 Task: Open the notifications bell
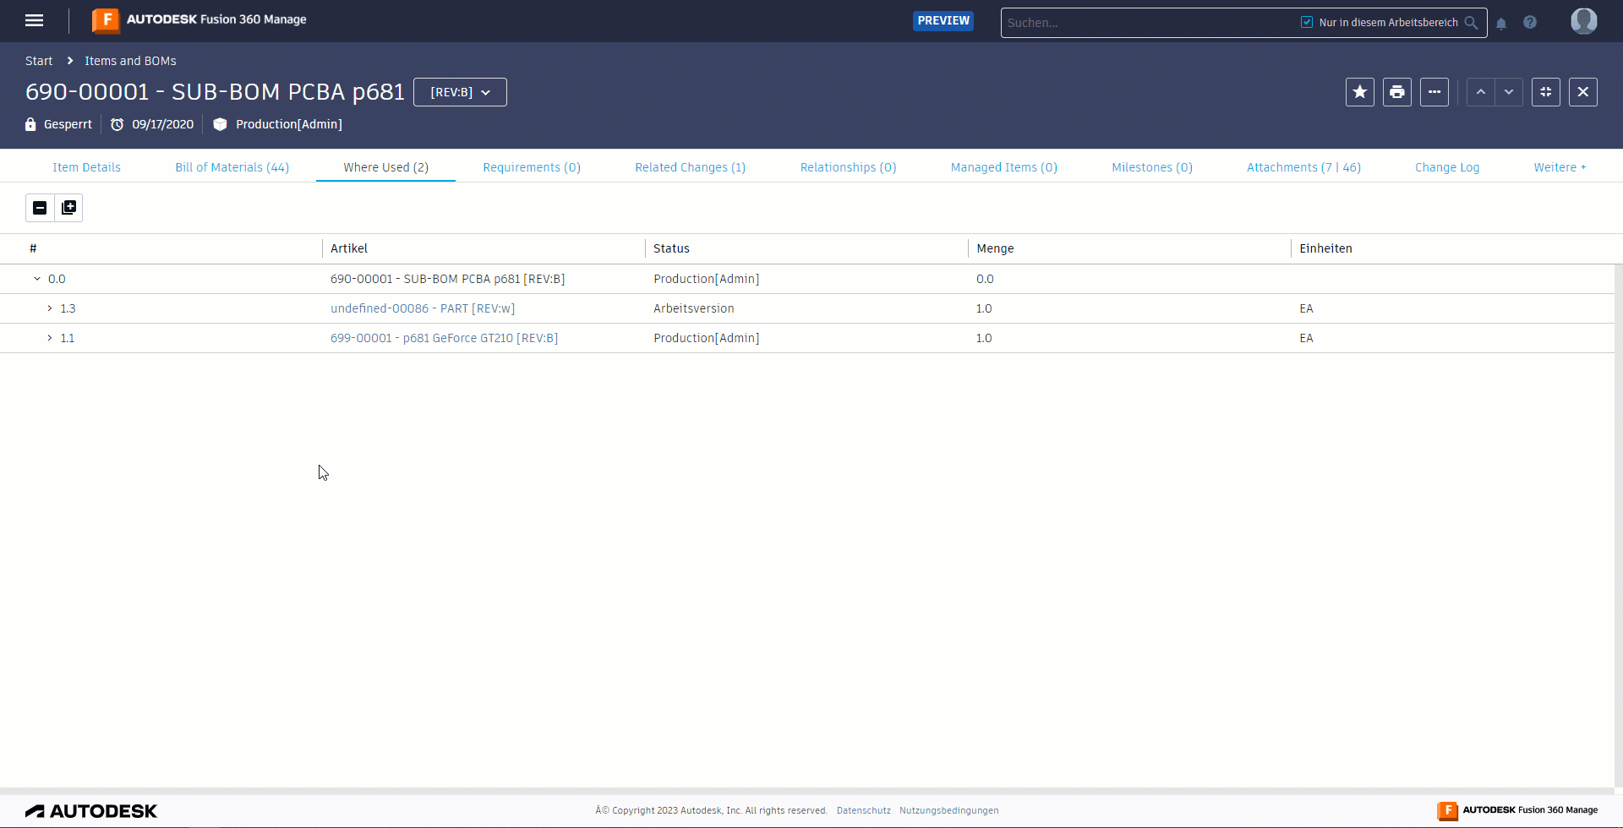(x=1501, y=24)
